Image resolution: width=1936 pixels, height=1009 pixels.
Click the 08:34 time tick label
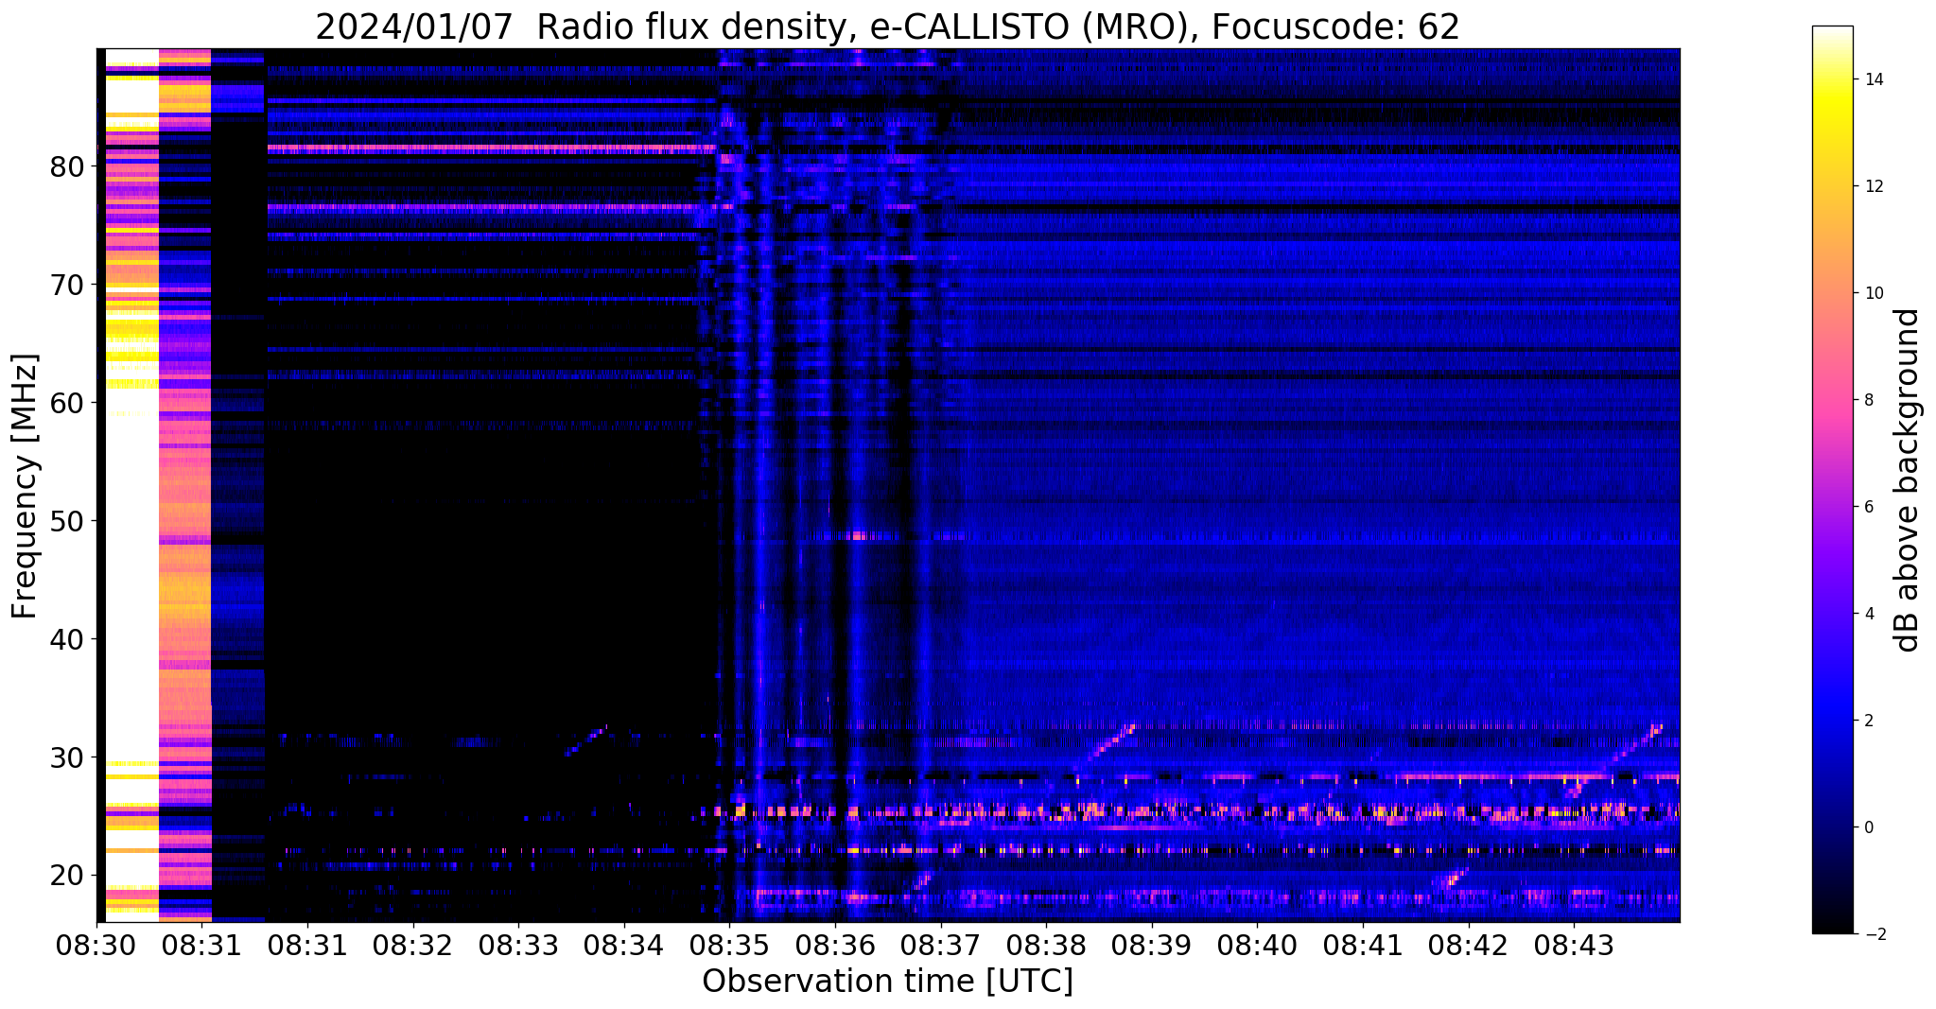(624, 945)
